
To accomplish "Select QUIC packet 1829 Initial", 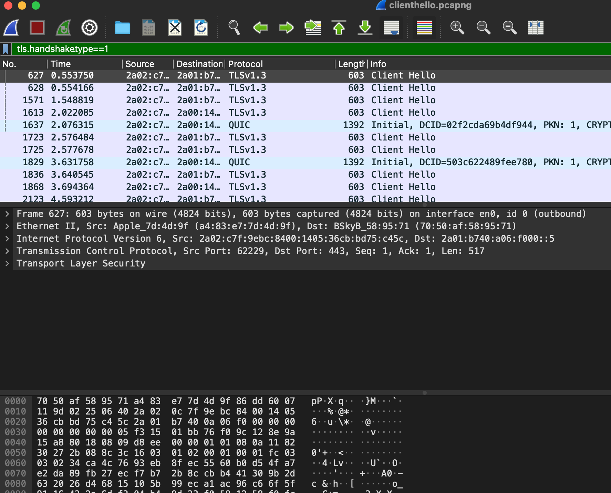I will click(305, 162).
